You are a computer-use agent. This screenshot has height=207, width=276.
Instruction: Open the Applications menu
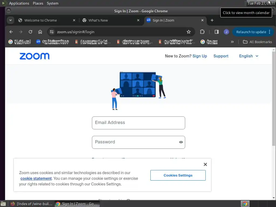coord(19,3)
